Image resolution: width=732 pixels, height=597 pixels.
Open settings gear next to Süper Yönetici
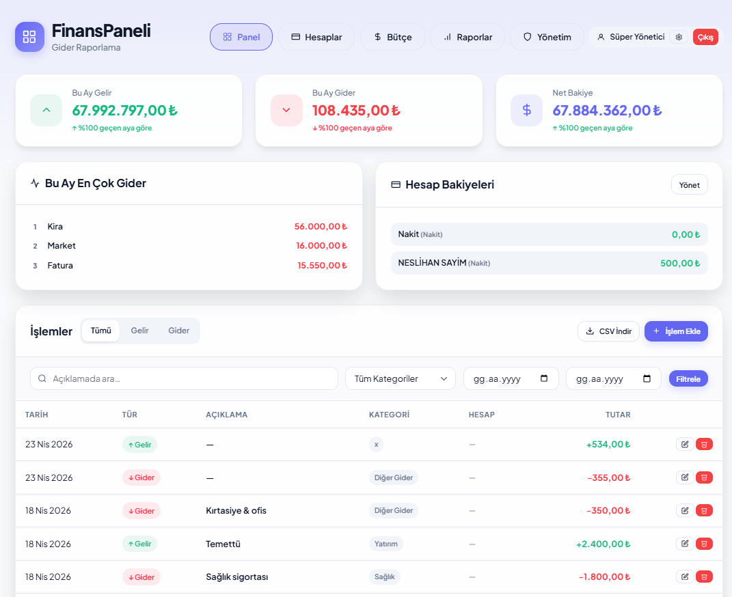[679, 37]
